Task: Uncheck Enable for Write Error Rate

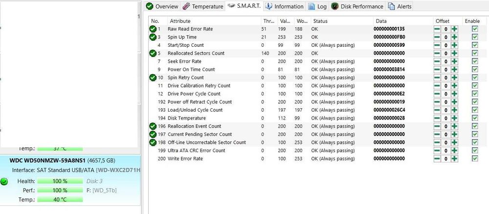Action: [x=475, y=158]
